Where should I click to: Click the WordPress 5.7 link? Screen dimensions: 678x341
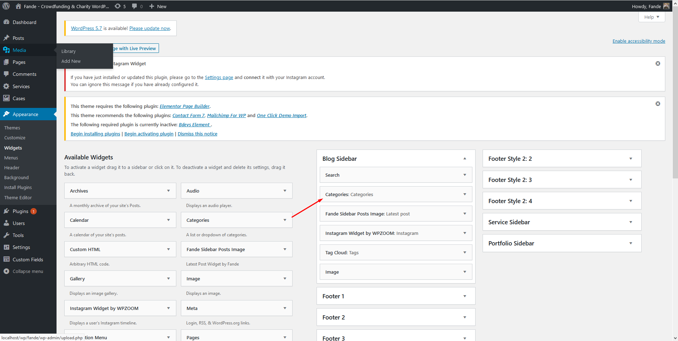tap(86, 28)
